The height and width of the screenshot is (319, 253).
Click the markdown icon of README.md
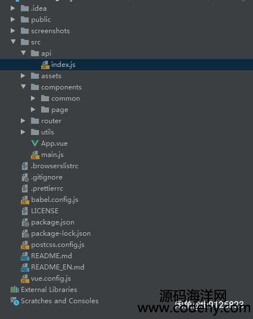point(25,256)
